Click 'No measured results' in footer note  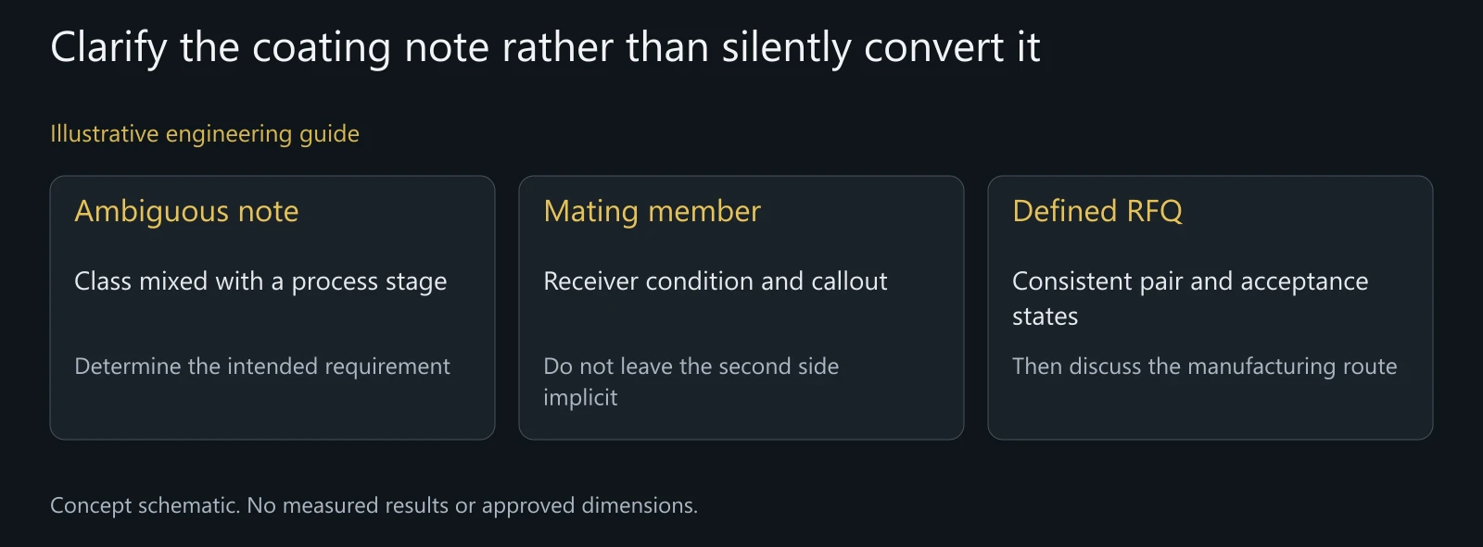[x=348, y=505]
